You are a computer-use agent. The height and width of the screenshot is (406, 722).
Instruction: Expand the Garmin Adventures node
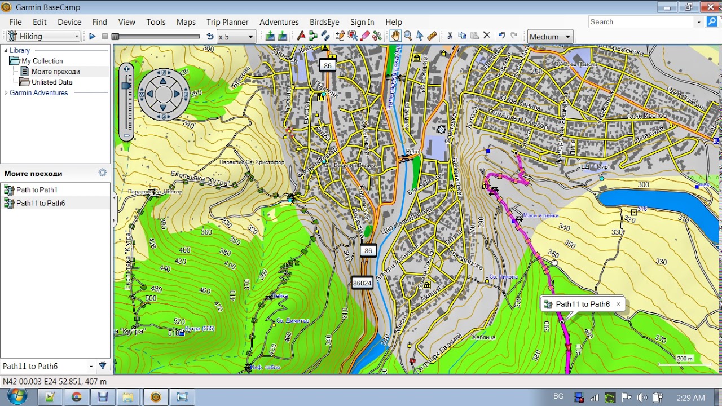click(6, 93)
